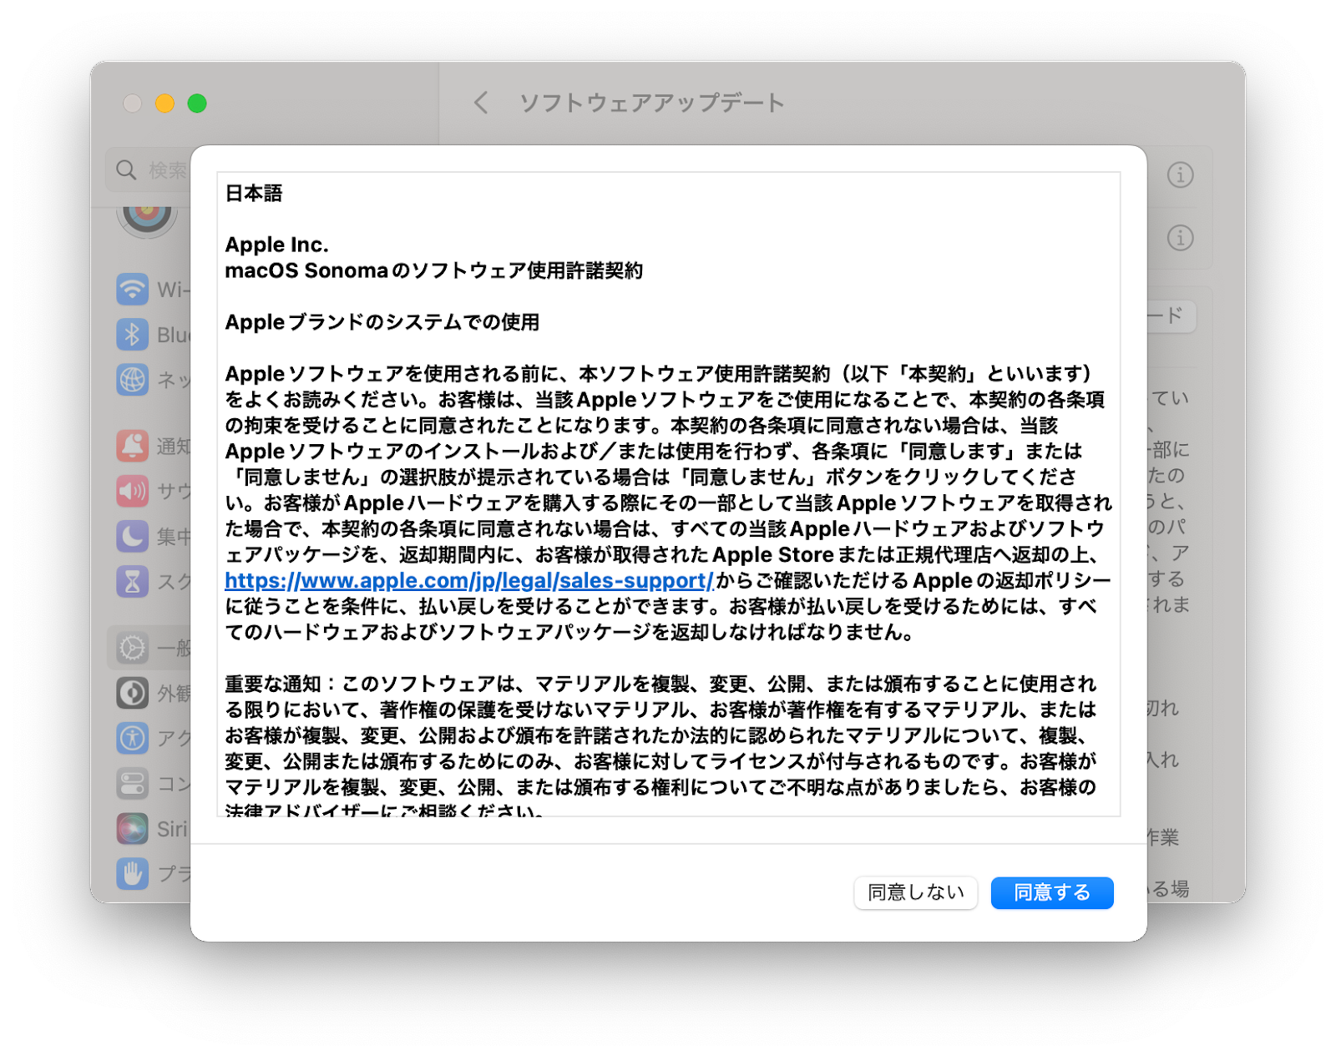Click the 同意する (Agree) button
Image resolution: width=1336 pixels, height=1061 pixels.
point(1051,892)
